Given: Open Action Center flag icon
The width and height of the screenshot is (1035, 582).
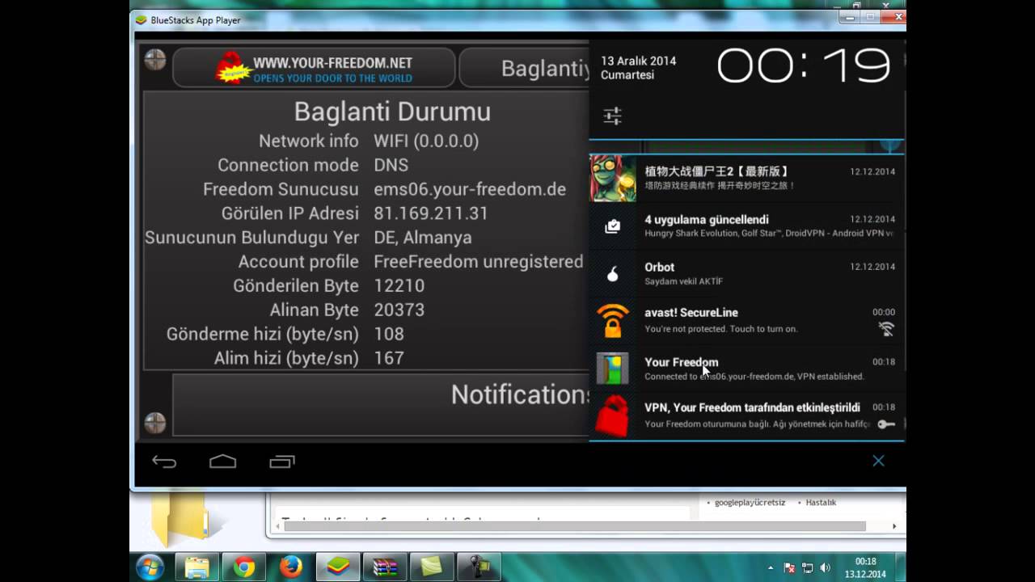Looking at the screenshot, I should tap(790, 567).
